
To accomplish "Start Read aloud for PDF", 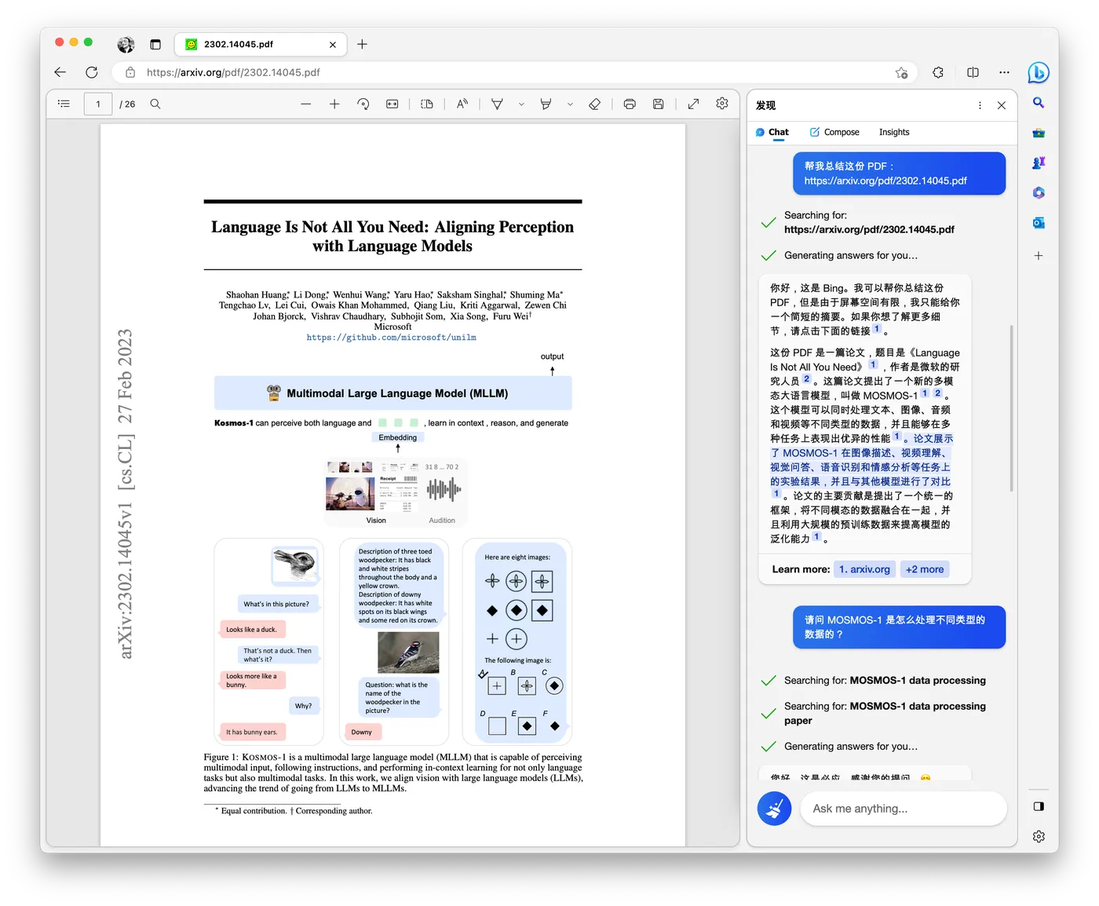I will point(462,104).
